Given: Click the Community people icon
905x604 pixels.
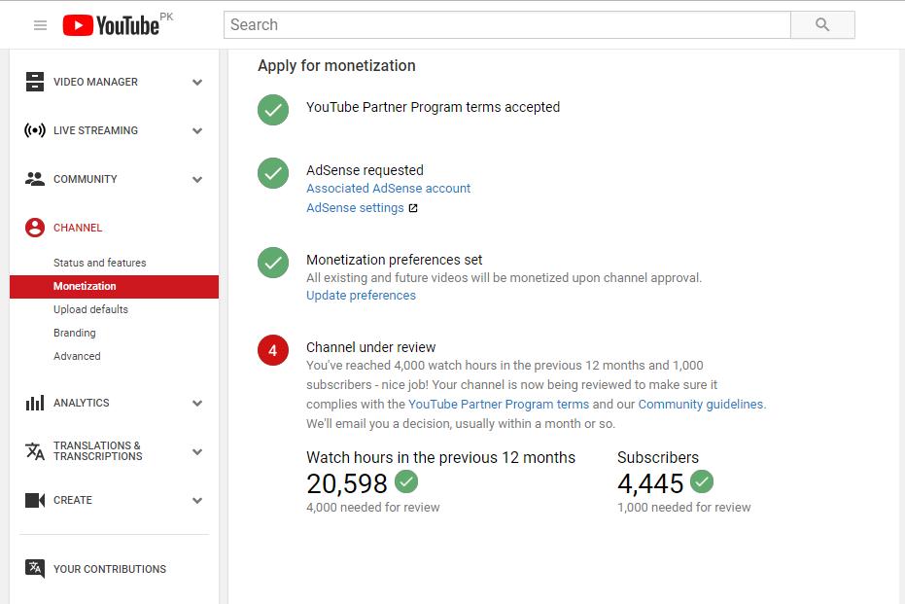Looking at the screenshot, I should tap(35, 179).
